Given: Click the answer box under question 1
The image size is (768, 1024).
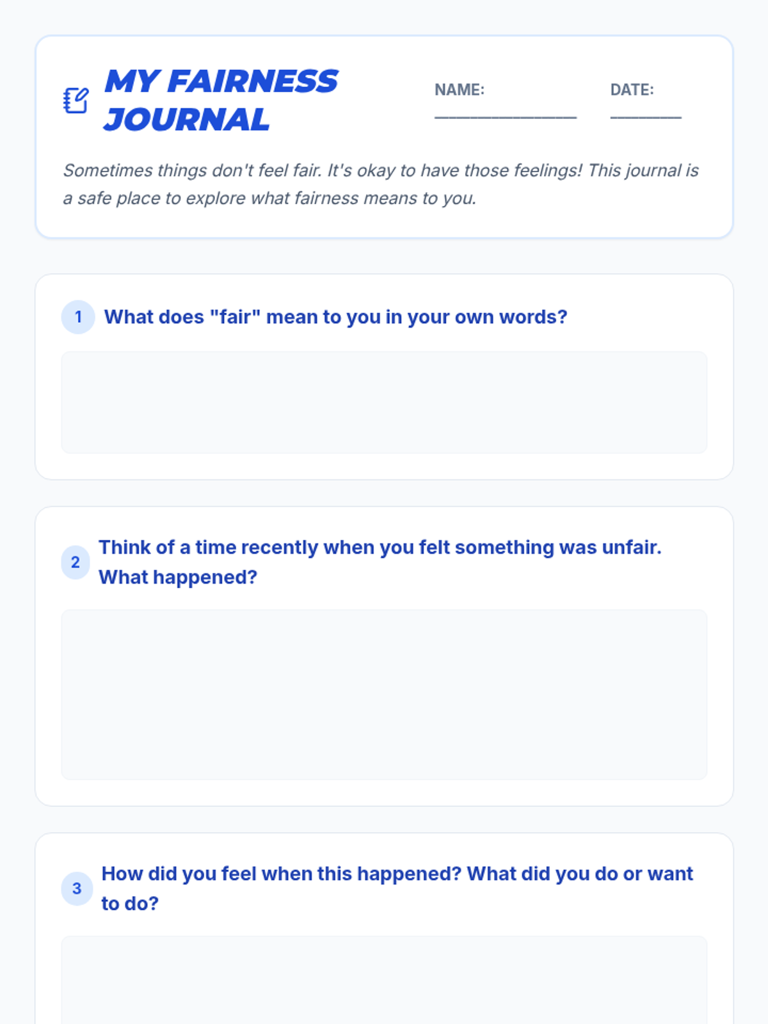Looking at the screenshot, I should click(384, 402).
